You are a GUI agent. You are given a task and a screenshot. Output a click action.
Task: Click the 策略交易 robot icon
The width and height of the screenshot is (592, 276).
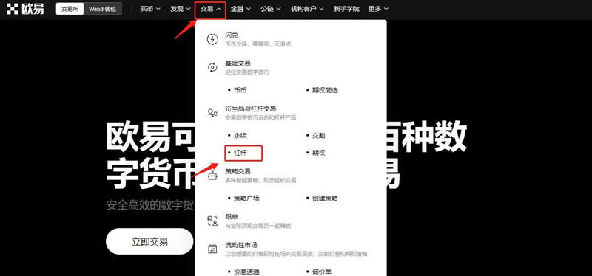click(x=212, y=175)
